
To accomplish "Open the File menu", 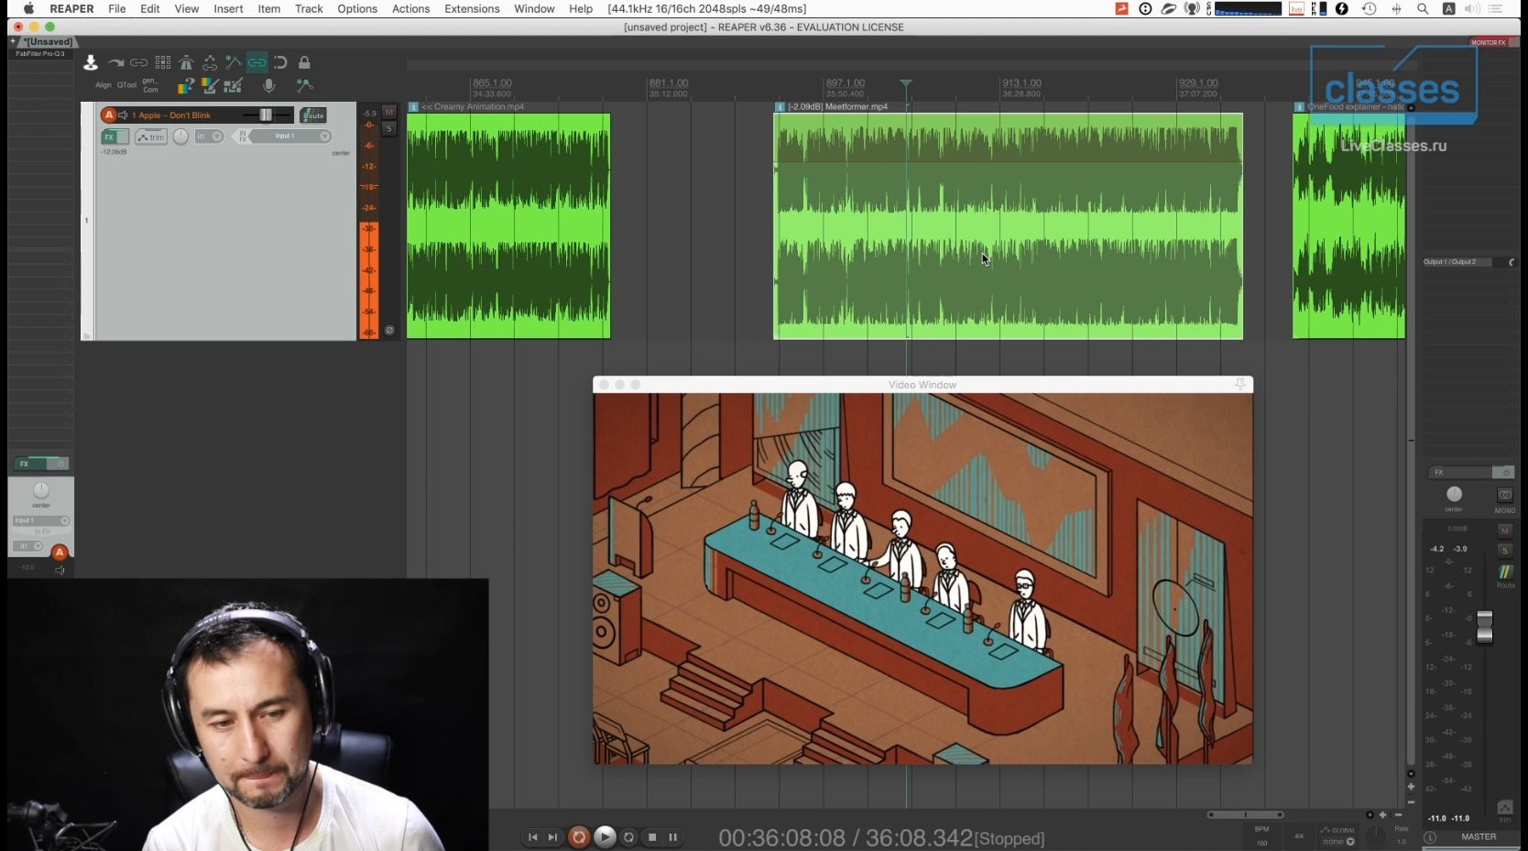I will [117, 8].
